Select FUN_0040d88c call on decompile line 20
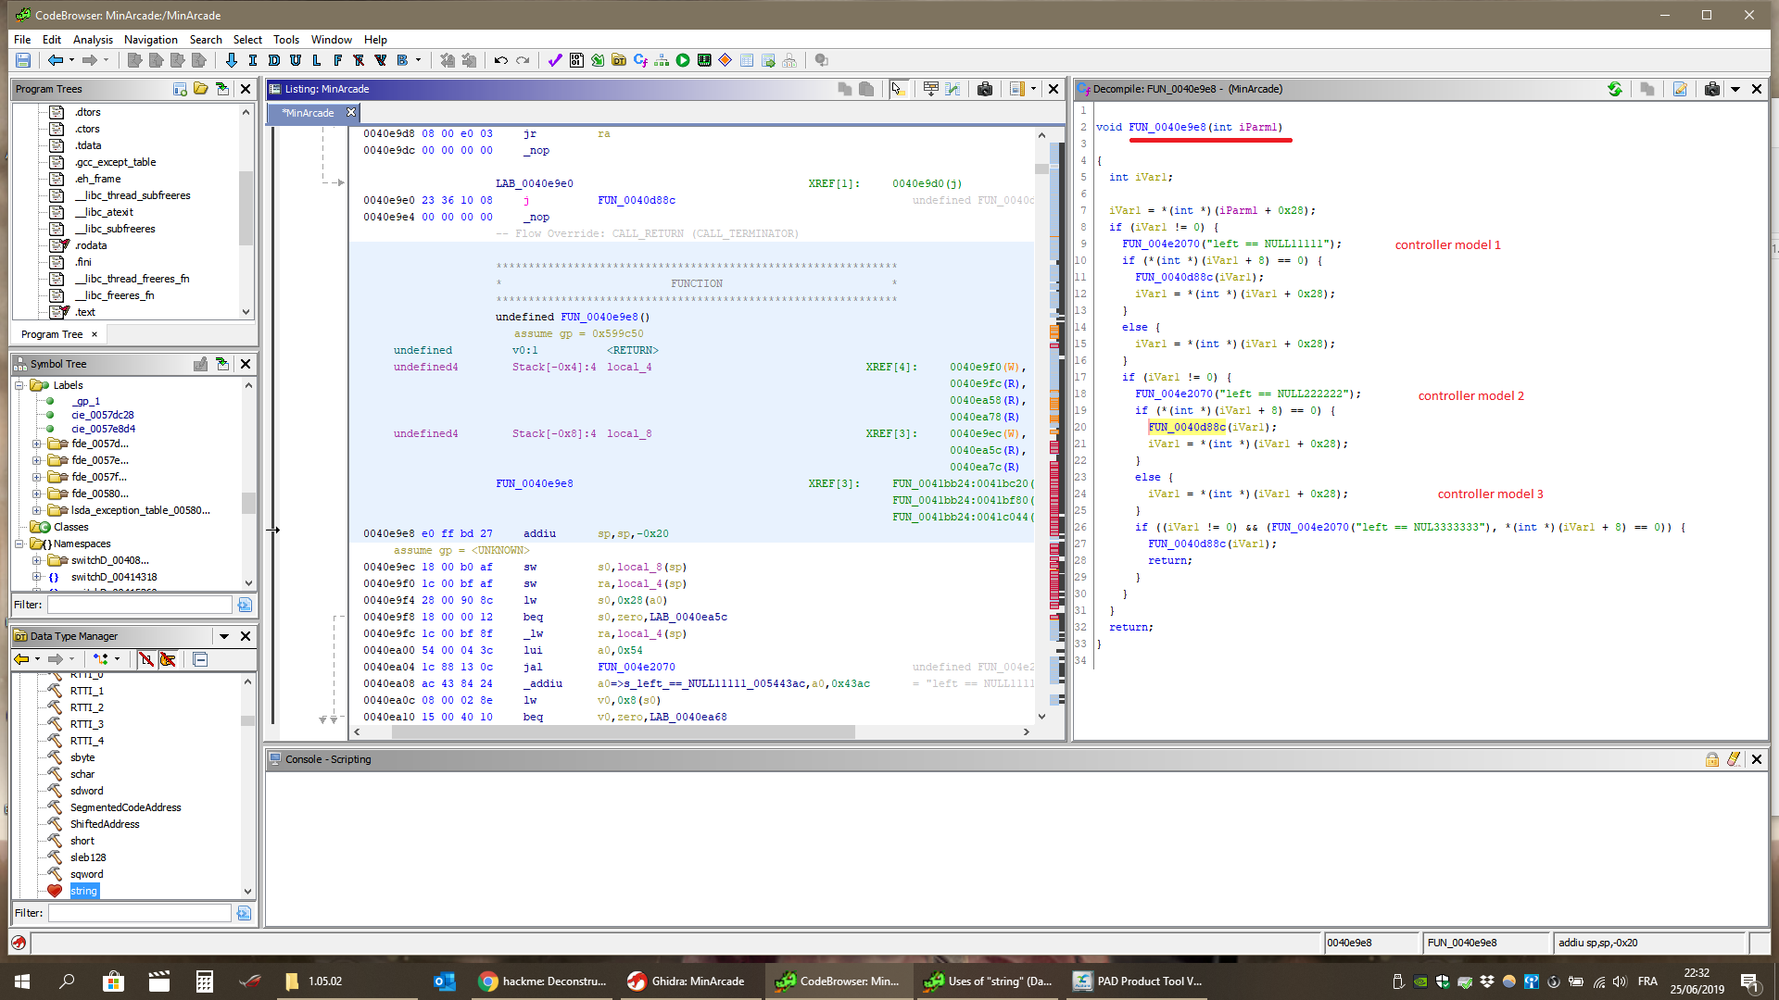The width and height of the screenshot is (1779, 1000). click(1187, 427)
